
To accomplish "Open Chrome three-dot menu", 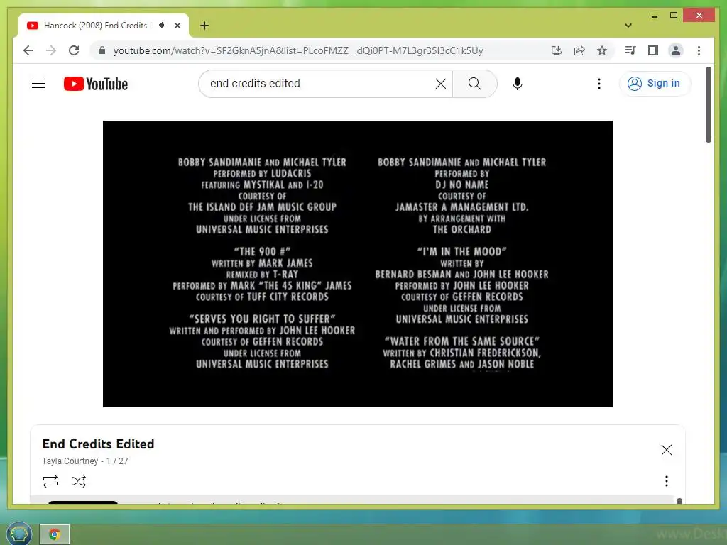I will (699, 50).
